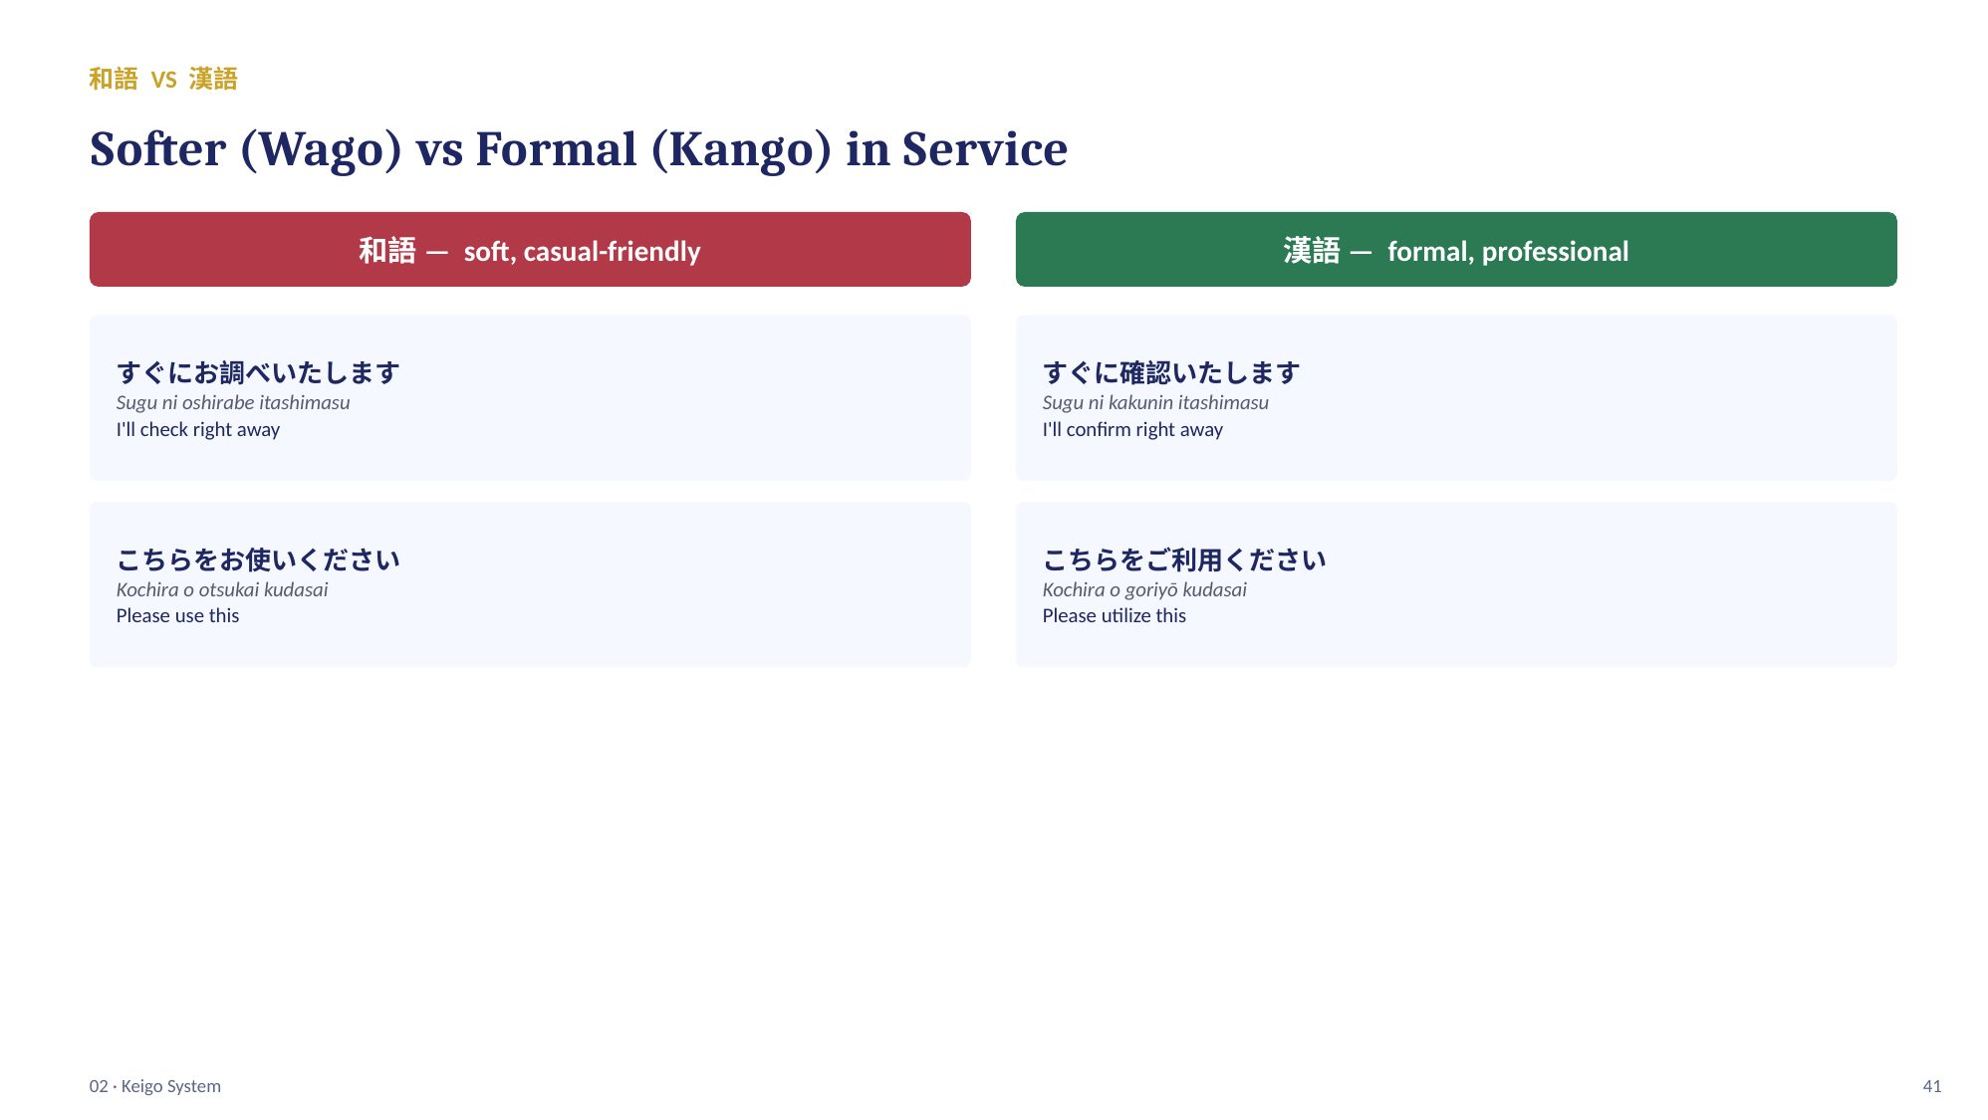The image size is (1988, 1120).
Task: Click translation 'I'll confirm right away'
Action: coord(1132,429)
